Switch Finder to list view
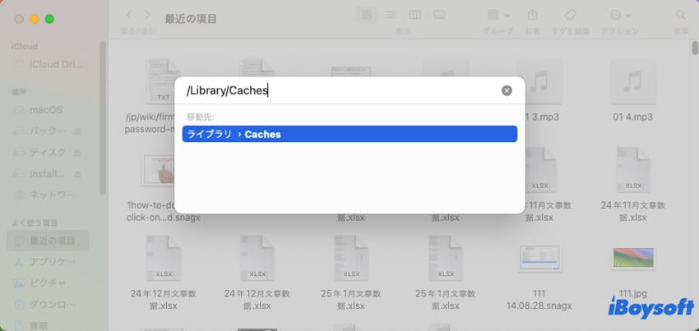This screenshot has width=699, height=331. tap(391, 15)
